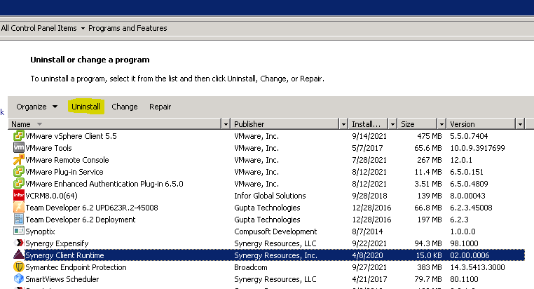Open the Name column filter dropdown

click(226, 124)
